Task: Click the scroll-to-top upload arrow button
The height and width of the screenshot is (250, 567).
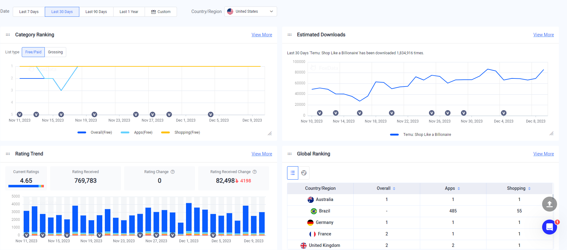Action: pyautogui.click(x=549, y=204)
